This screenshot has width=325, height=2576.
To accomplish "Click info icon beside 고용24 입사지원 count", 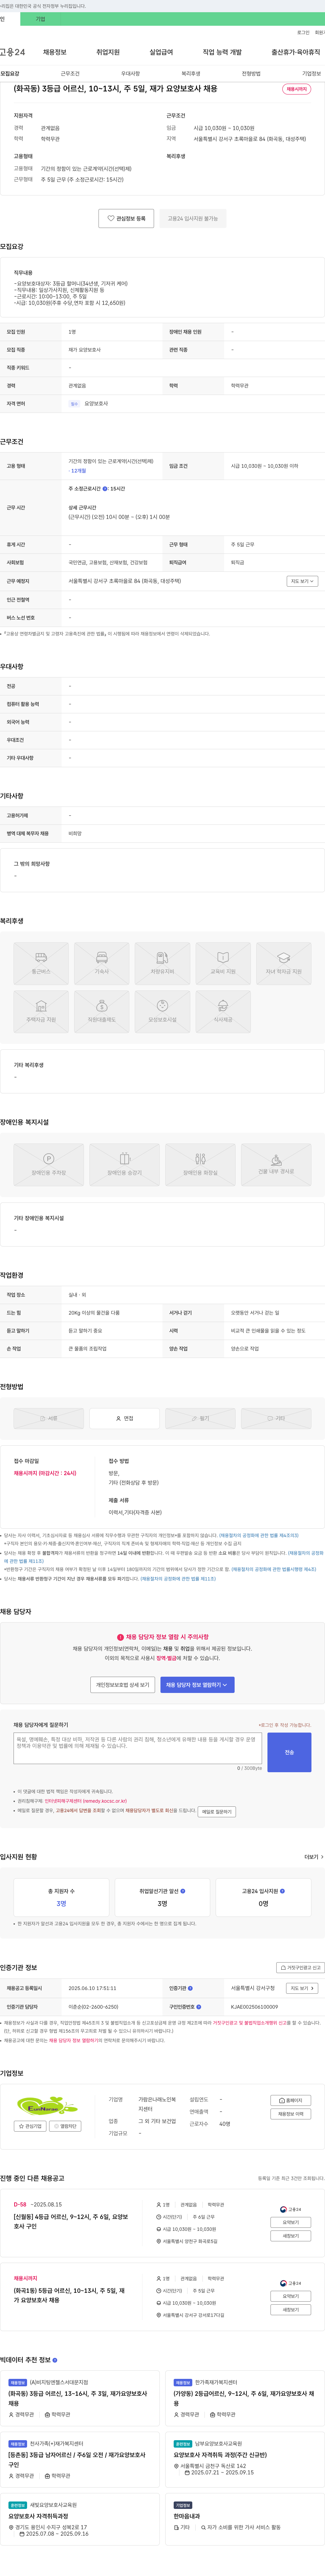I will click(282, 1891).
